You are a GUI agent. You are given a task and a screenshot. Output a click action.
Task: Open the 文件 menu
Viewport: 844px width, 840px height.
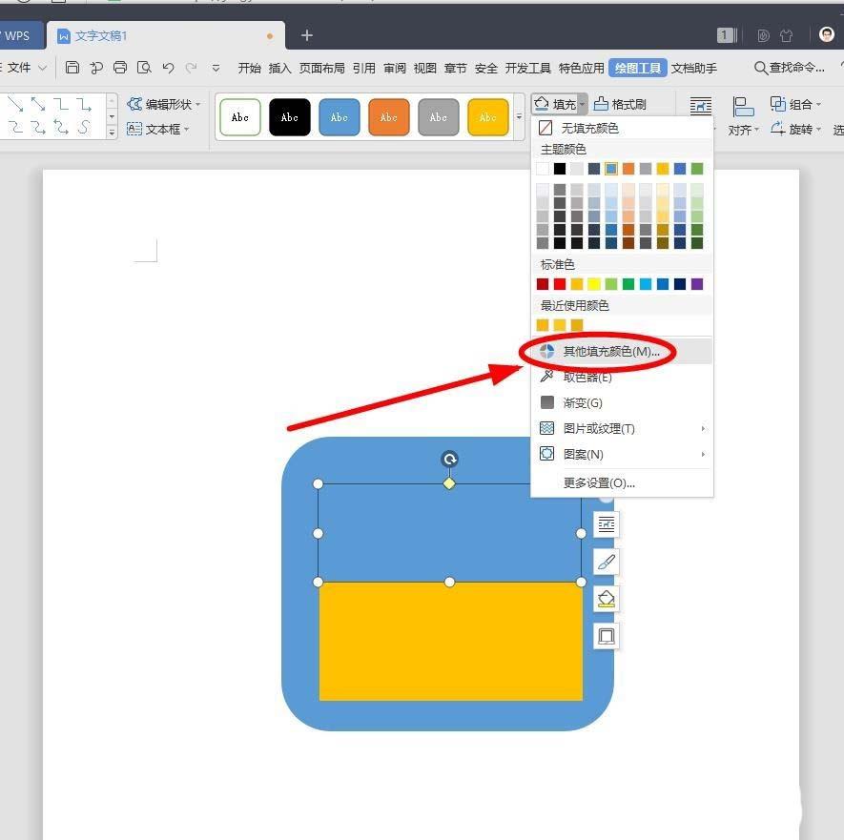click(x=19, y=68)
